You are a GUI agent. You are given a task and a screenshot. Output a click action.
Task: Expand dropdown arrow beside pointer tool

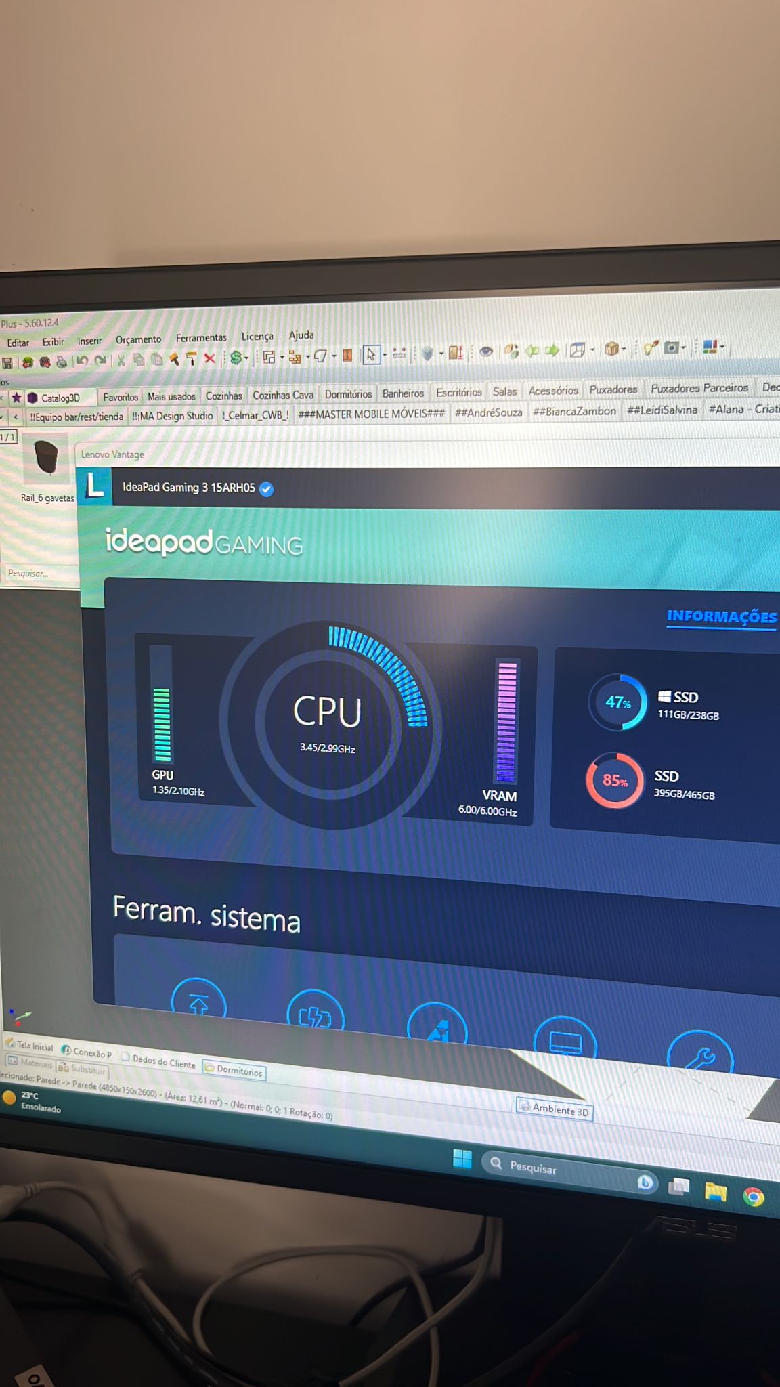pyautogui.click(x=385, y=354)
